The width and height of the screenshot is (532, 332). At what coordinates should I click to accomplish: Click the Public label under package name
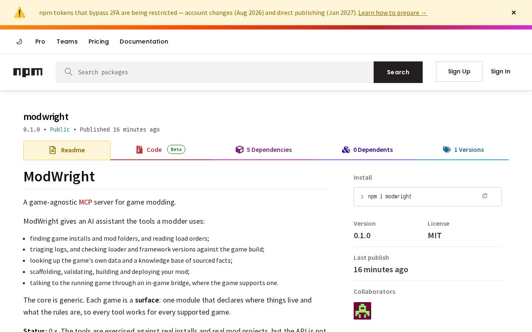(60, 129)
